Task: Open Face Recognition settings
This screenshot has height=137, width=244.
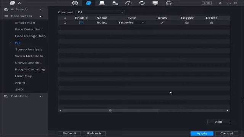Action: 30,36
